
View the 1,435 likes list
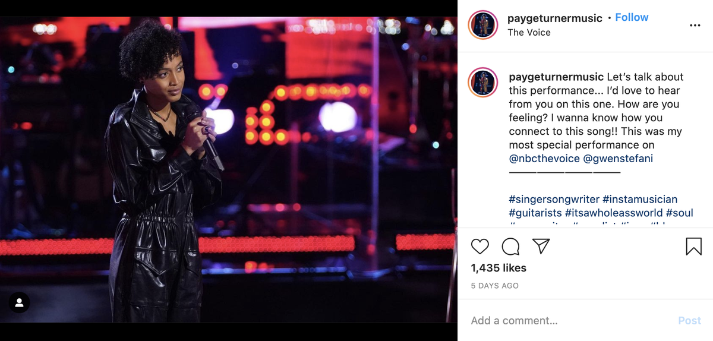(x=499, y=268)
